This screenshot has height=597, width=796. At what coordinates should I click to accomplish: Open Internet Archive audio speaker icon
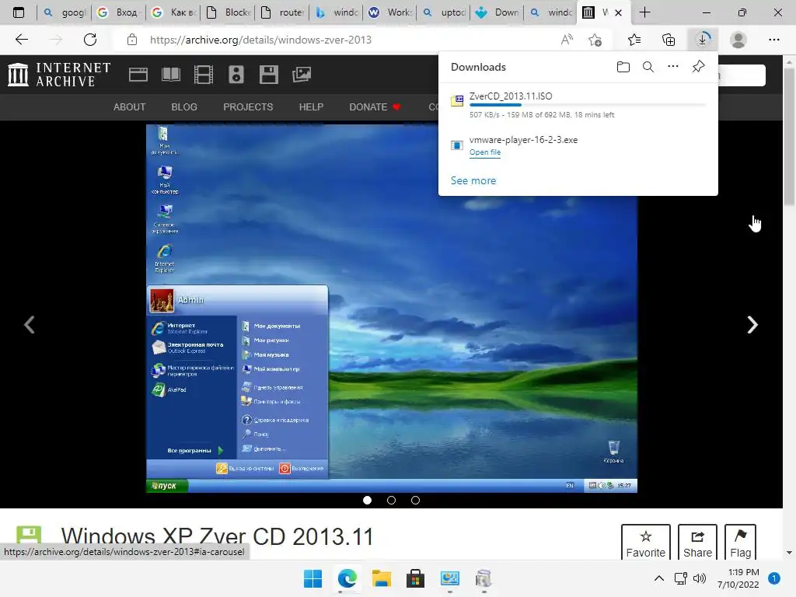[236, 75]
